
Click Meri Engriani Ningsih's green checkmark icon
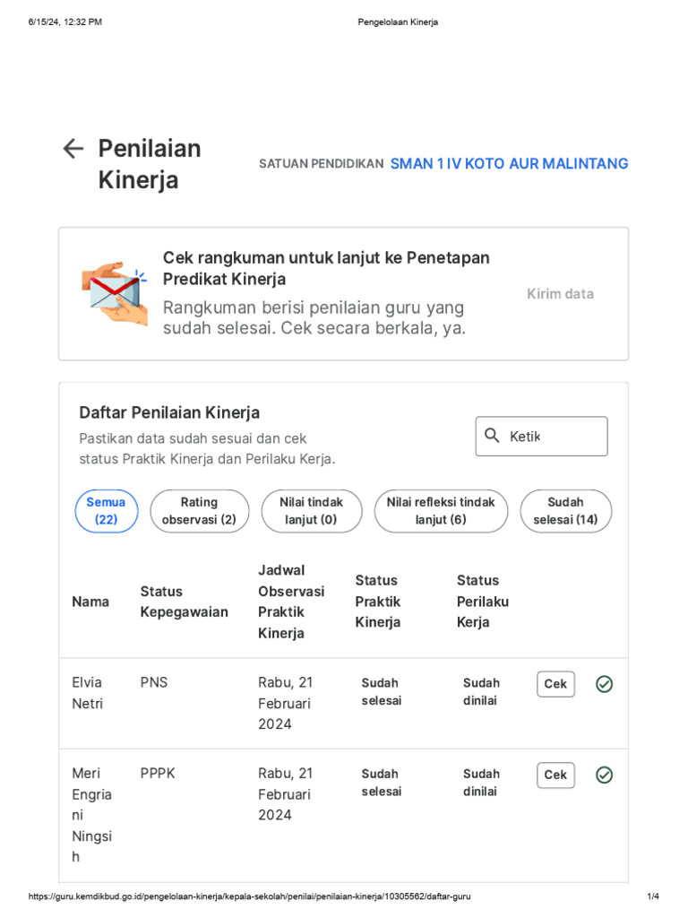coord(605,775)
